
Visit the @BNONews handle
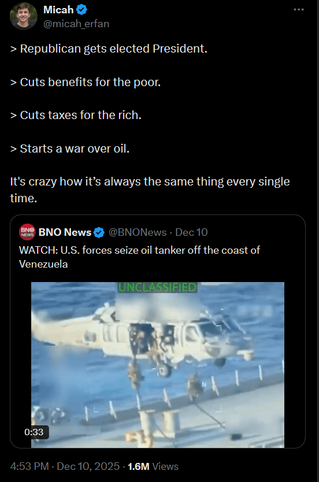tap(138, 232)
